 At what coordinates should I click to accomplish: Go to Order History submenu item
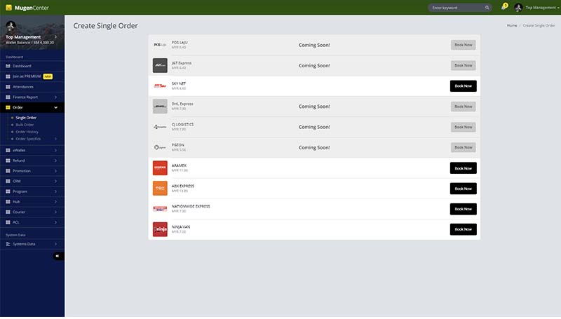27,132
